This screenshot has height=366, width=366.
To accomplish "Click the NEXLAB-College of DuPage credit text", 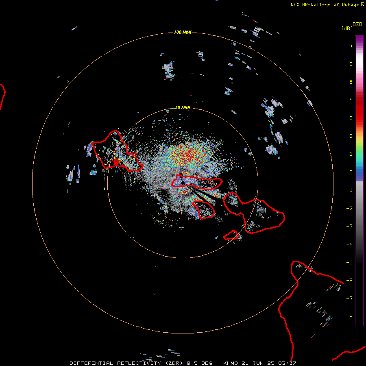I will [327, 4].
